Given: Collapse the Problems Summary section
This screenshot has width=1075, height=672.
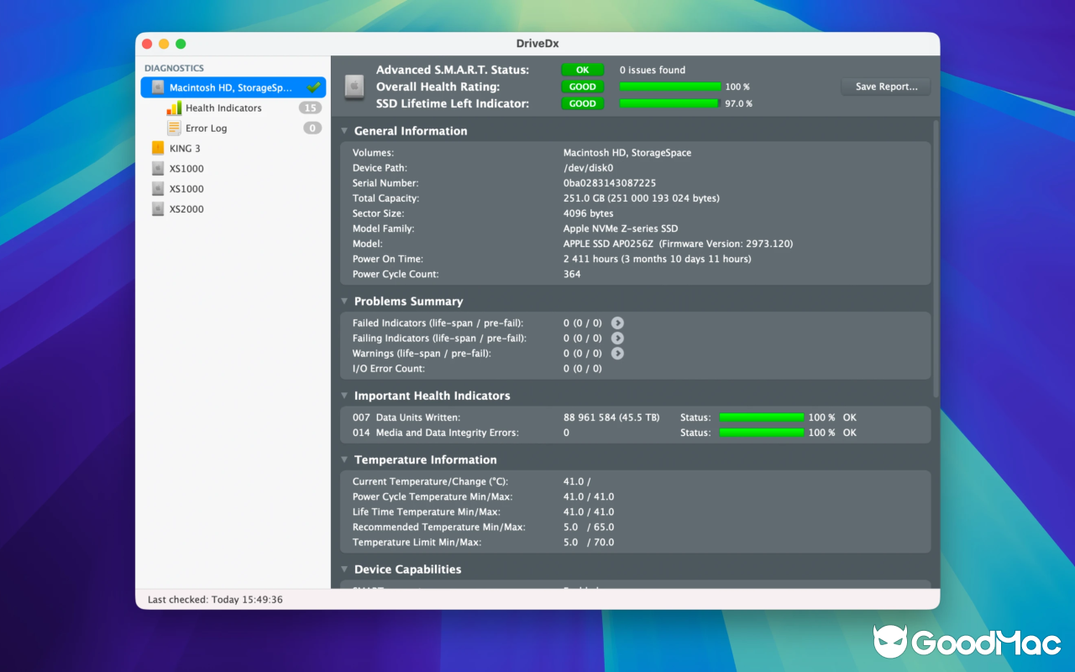Looking at the screenshot, I should (343, 301).
